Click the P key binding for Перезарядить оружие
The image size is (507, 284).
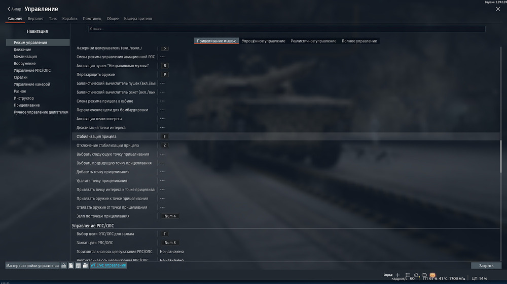(165, 74)
